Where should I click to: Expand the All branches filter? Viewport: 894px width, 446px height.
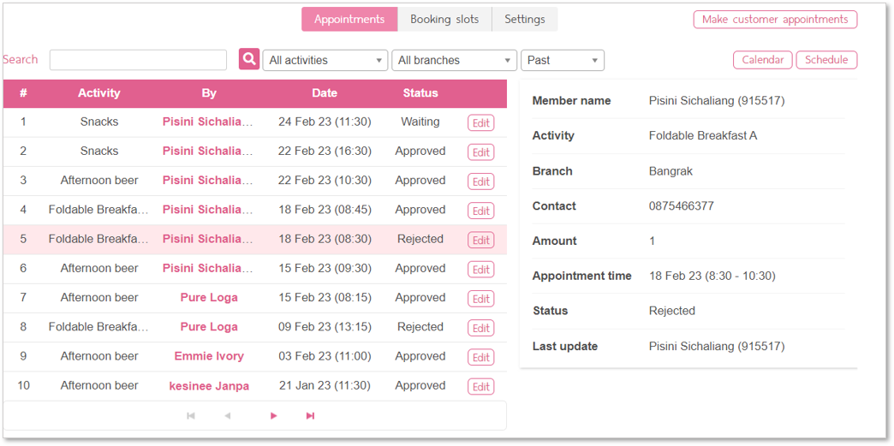[x=454, y=60]
